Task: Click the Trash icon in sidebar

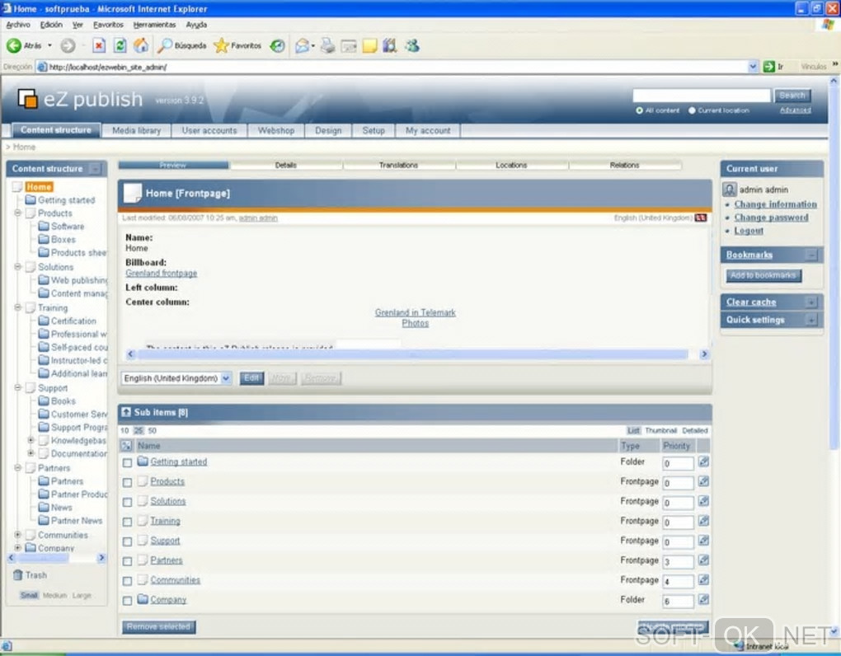Action: [x=17, y=575]
